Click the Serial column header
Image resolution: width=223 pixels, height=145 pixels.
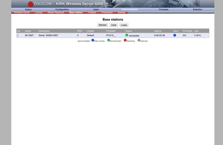[28, 31]
